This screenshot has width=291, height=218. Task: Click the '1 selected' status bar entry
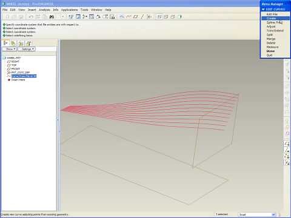[222, 214]
